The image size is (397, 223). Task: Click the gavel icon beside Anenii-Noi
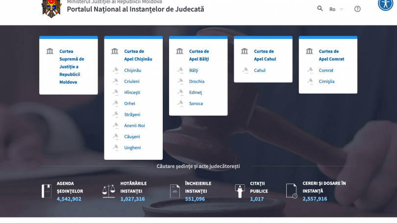click(116, 125)
